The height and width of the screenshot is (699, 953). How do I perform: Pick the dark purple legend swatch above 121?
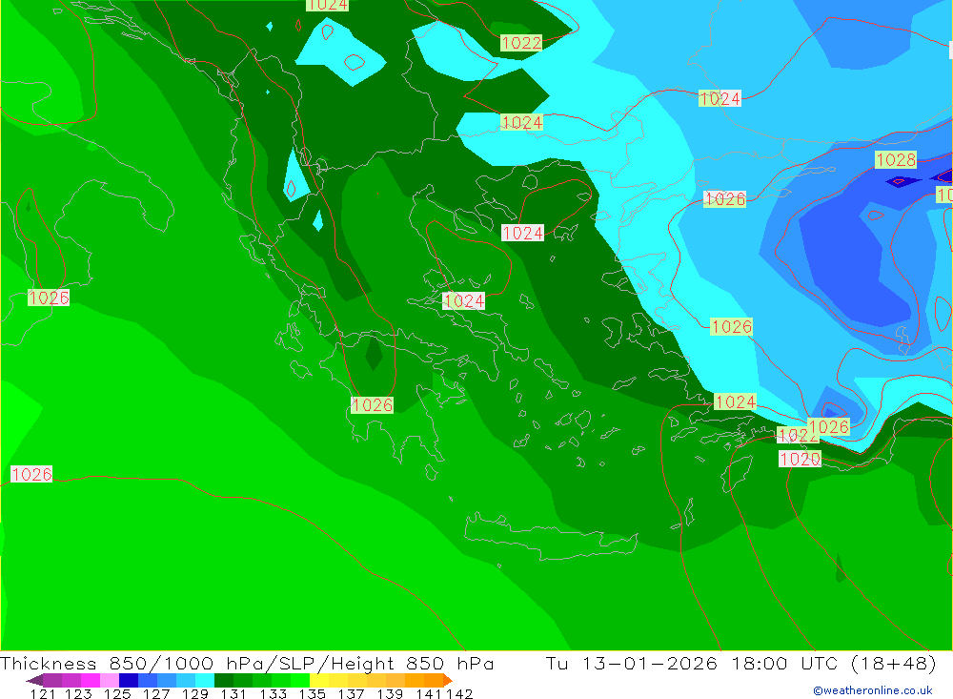click(x=52, y=680)
